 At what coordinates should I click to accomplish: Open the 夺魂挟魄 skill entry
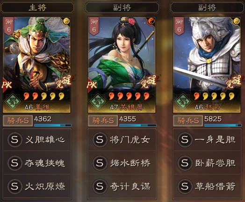(37, 163)
